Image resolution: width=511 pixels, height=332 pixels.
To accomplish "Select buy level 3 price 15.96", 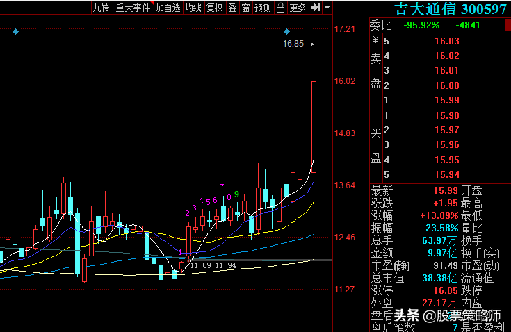I will tap(447, 144).
